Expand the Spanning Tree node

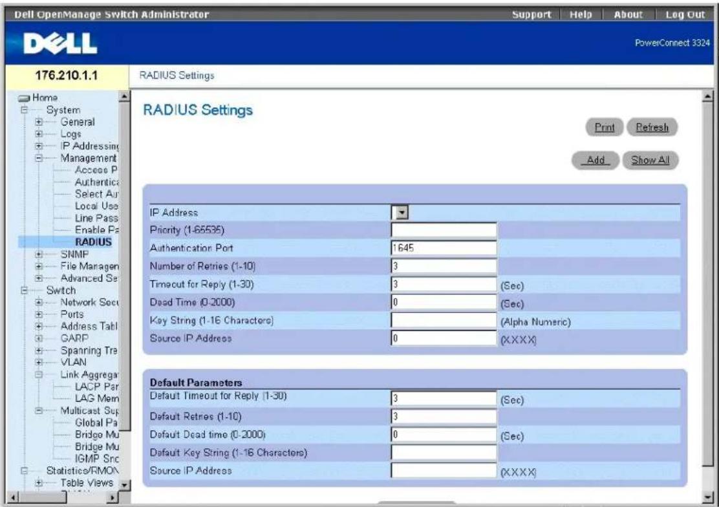point(39,351)
